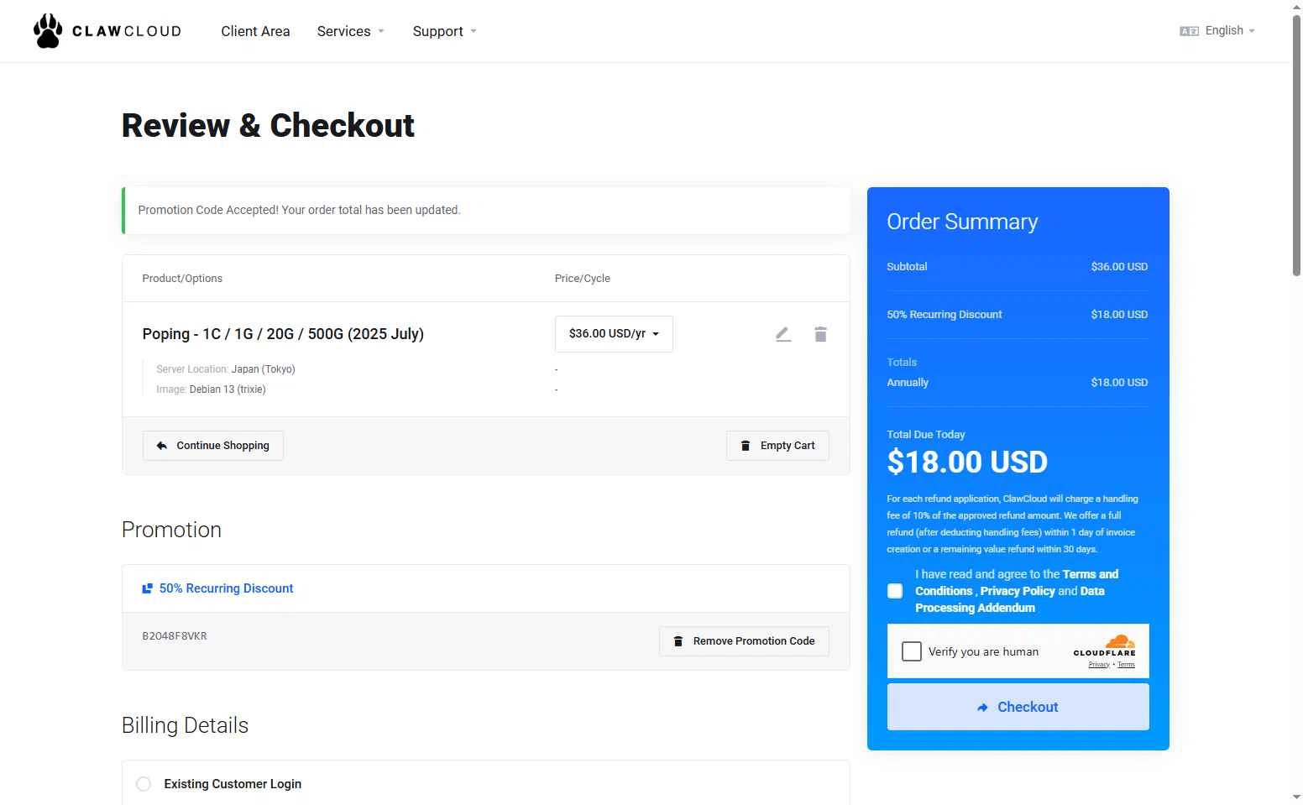This screenshot has width=1303, height=805.
Task: Click the Checkout button
Action: coord(1018,707)
